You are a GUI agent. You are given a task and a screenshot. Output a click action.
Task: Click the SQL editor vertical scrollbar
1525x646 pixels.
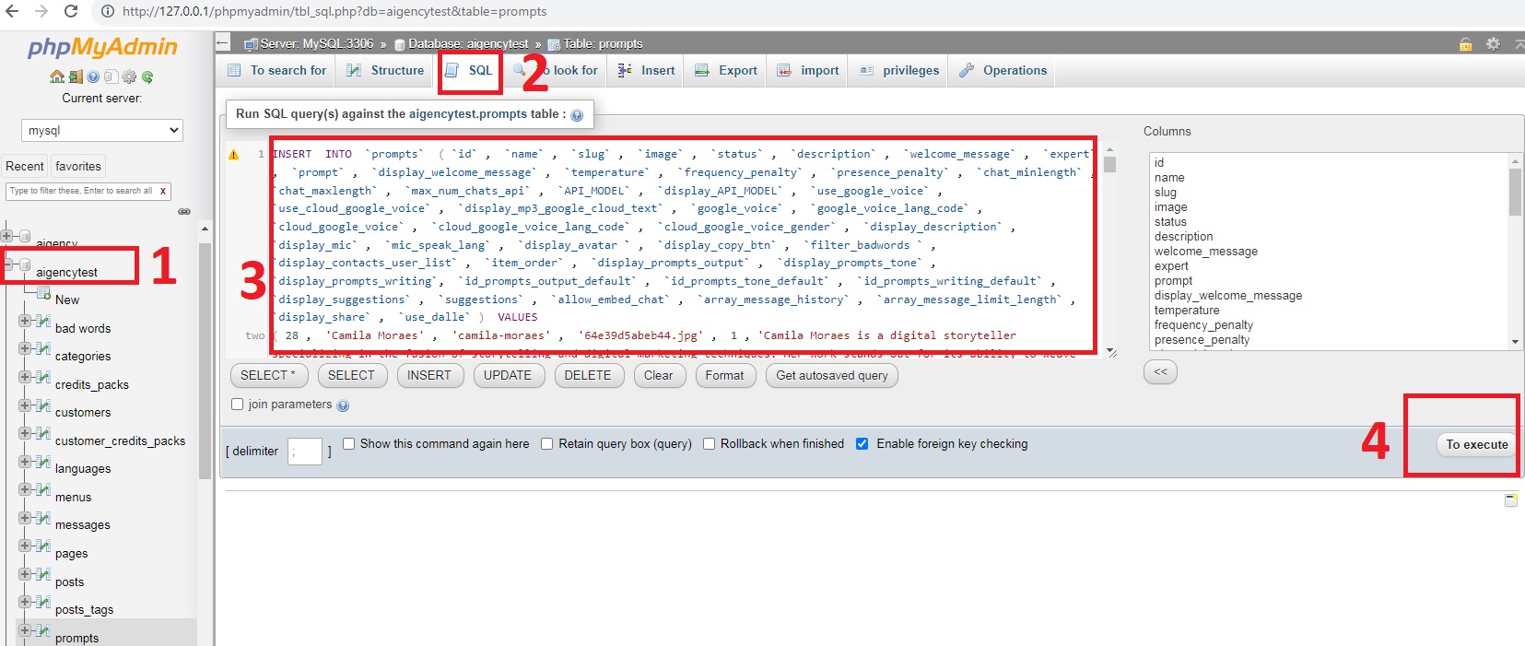coord(1109,249)
